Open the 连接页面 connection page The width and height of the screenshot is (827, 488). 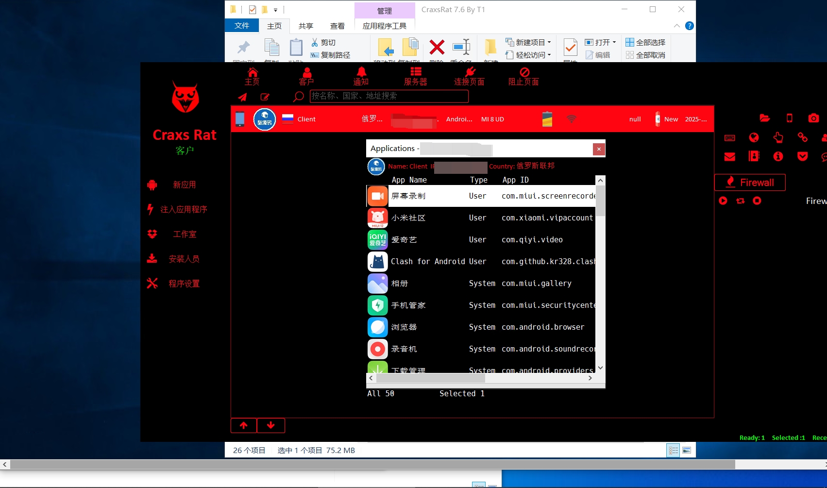click(469, 77)
